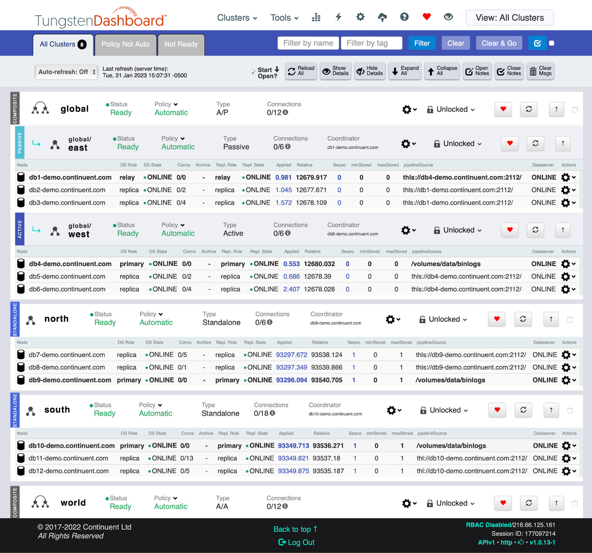Click the red heart icon in top navigation
The image size is (592, 553).
coord(427,17)
